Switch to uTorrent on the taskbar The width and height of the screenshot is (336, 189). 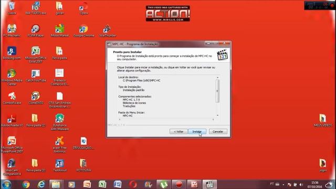tap(163, 184)
